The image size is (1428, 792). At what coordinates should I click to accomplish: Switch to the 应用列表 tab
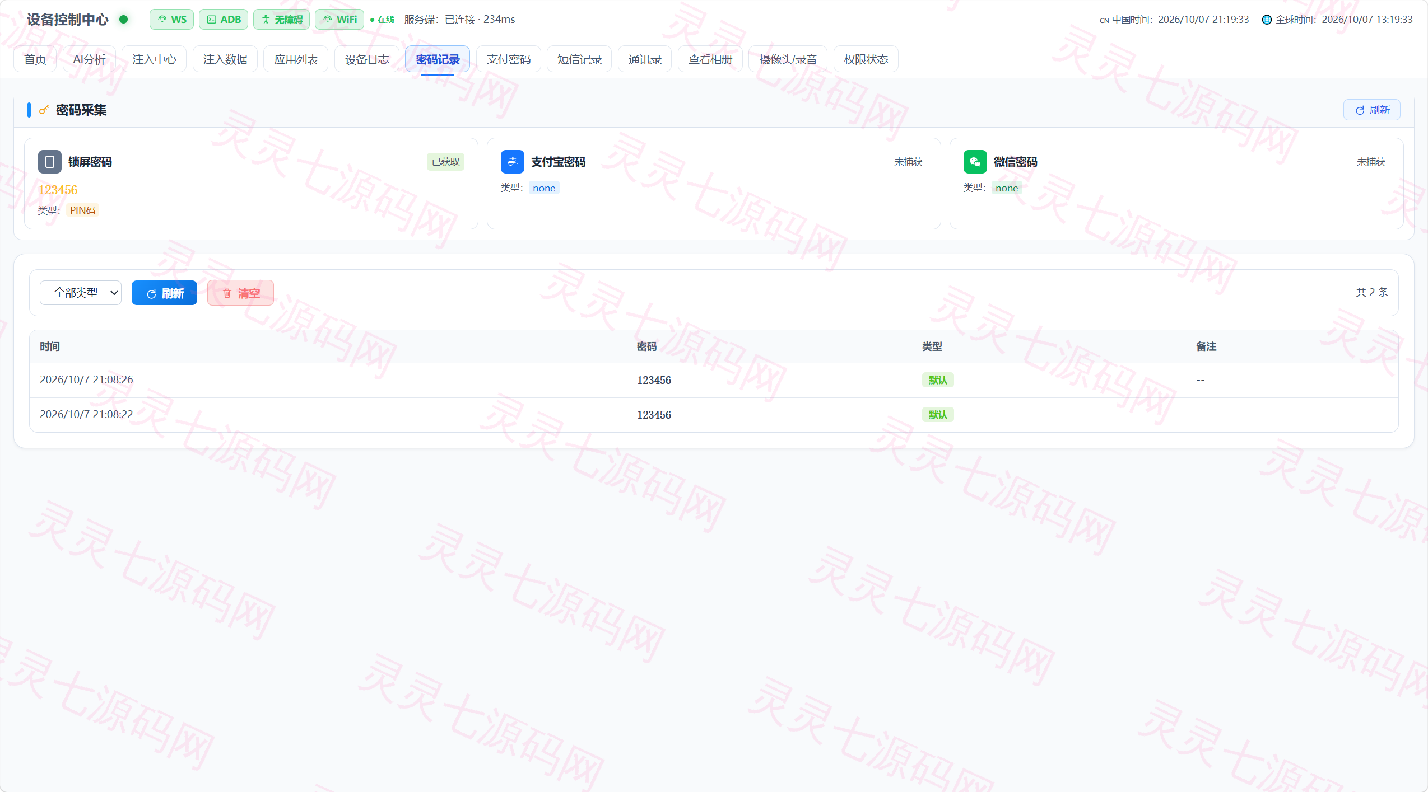tap(296, 59)
